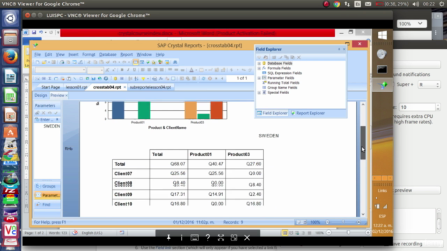Viewport: 447px width, 251px height.
Task: Open the Database menu
Action: pos(108,54)
